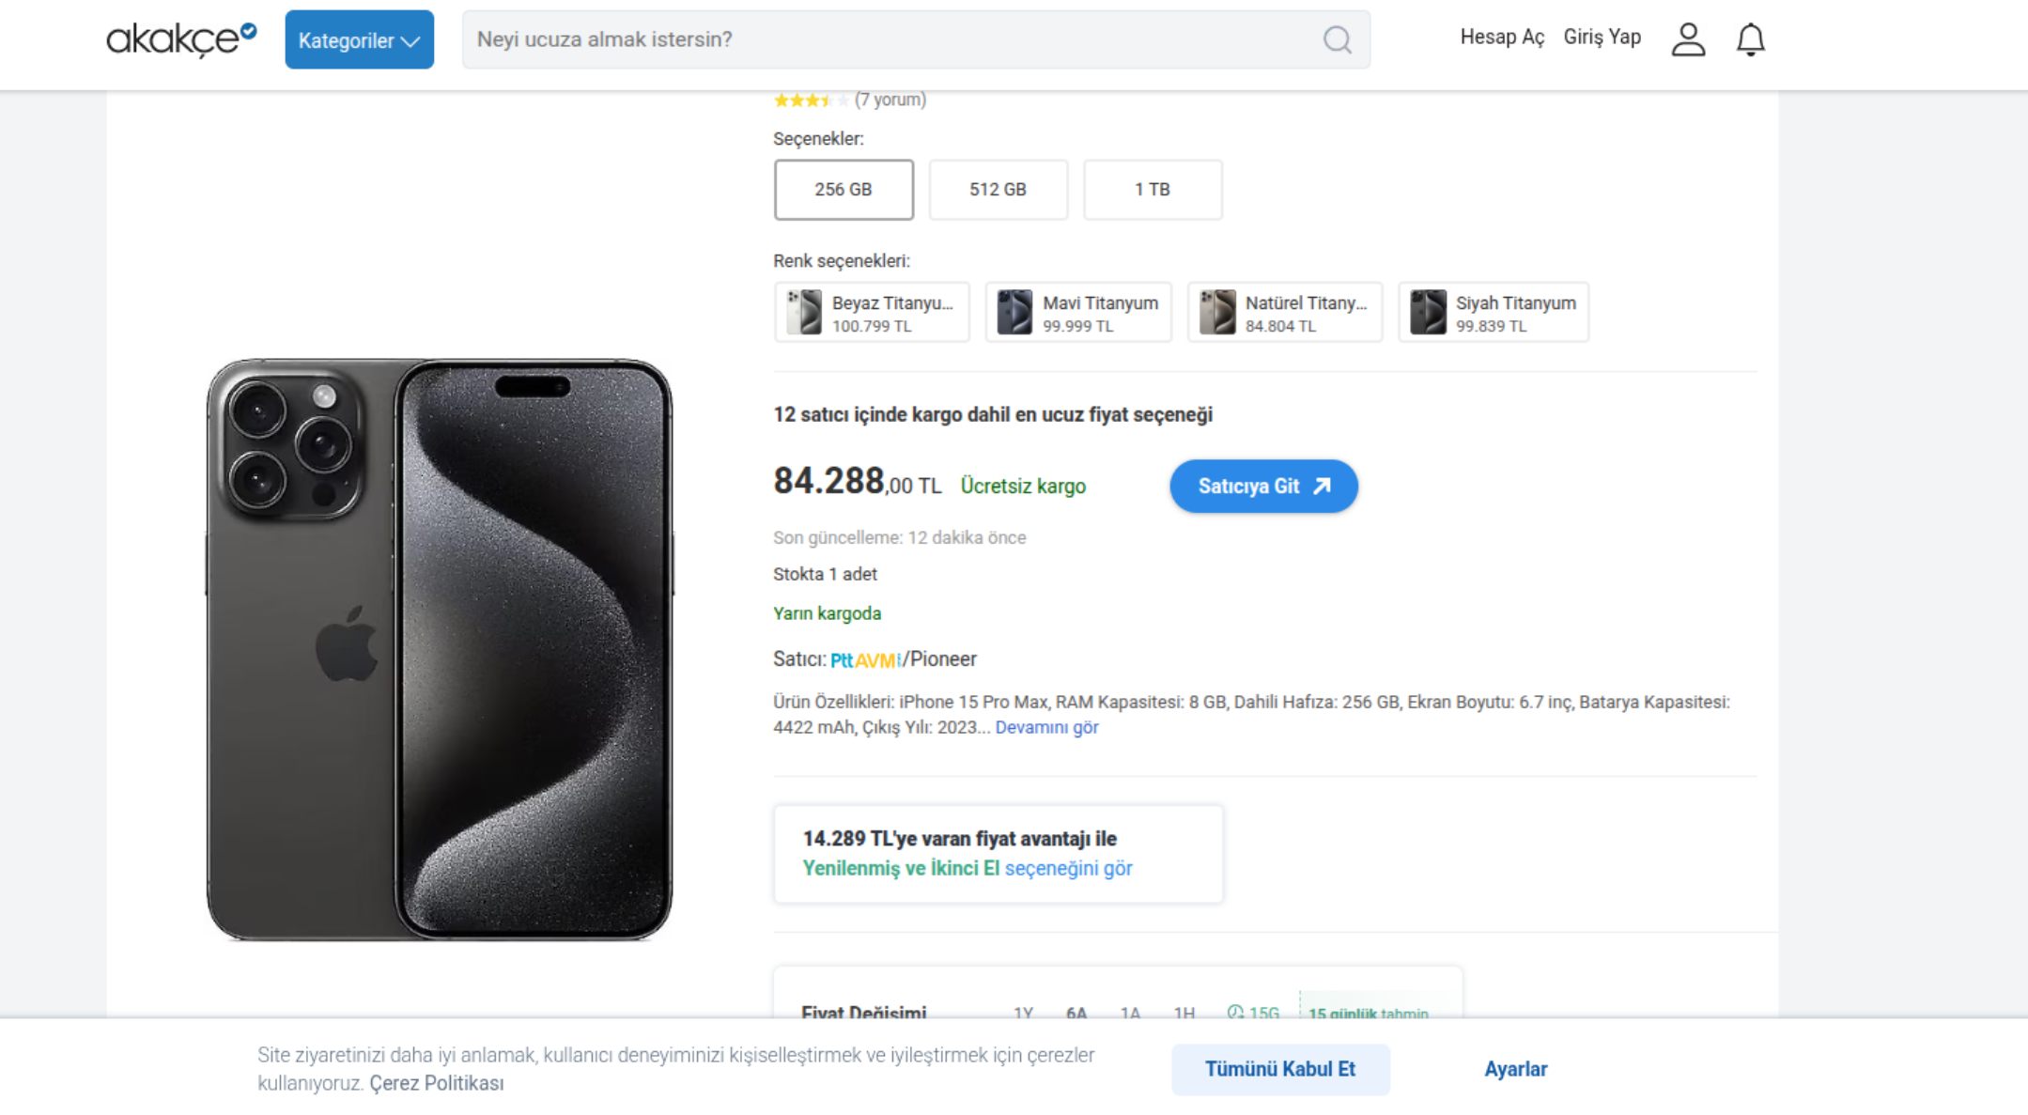This screenshot has height=1115, width=2028.
Task: Click the PttAVM seller logo
Action: click(x=865, y=660)
